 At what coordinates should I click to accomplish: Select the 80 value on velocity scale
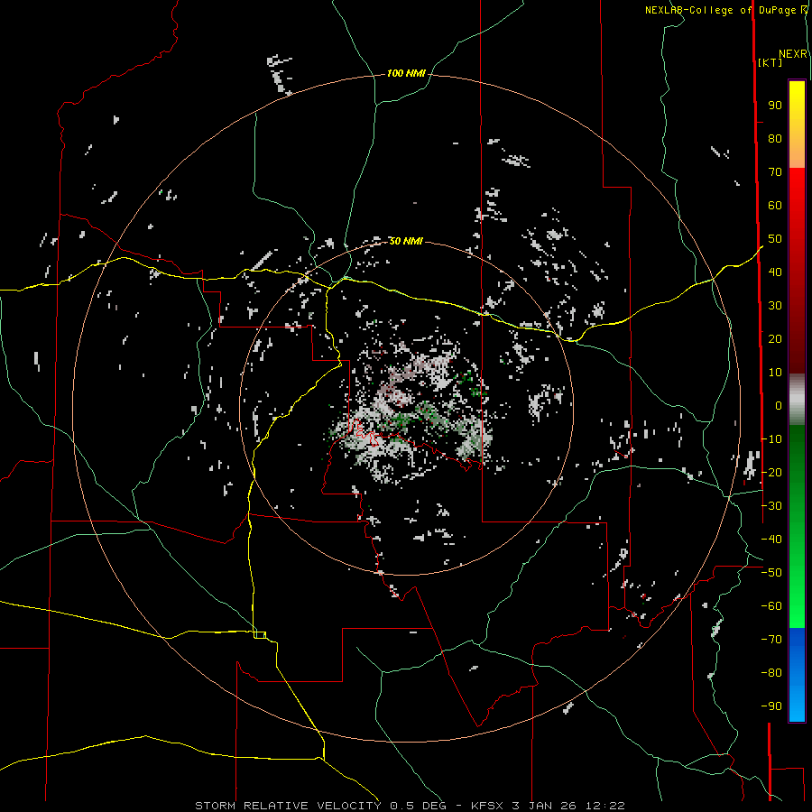point(775,139)
